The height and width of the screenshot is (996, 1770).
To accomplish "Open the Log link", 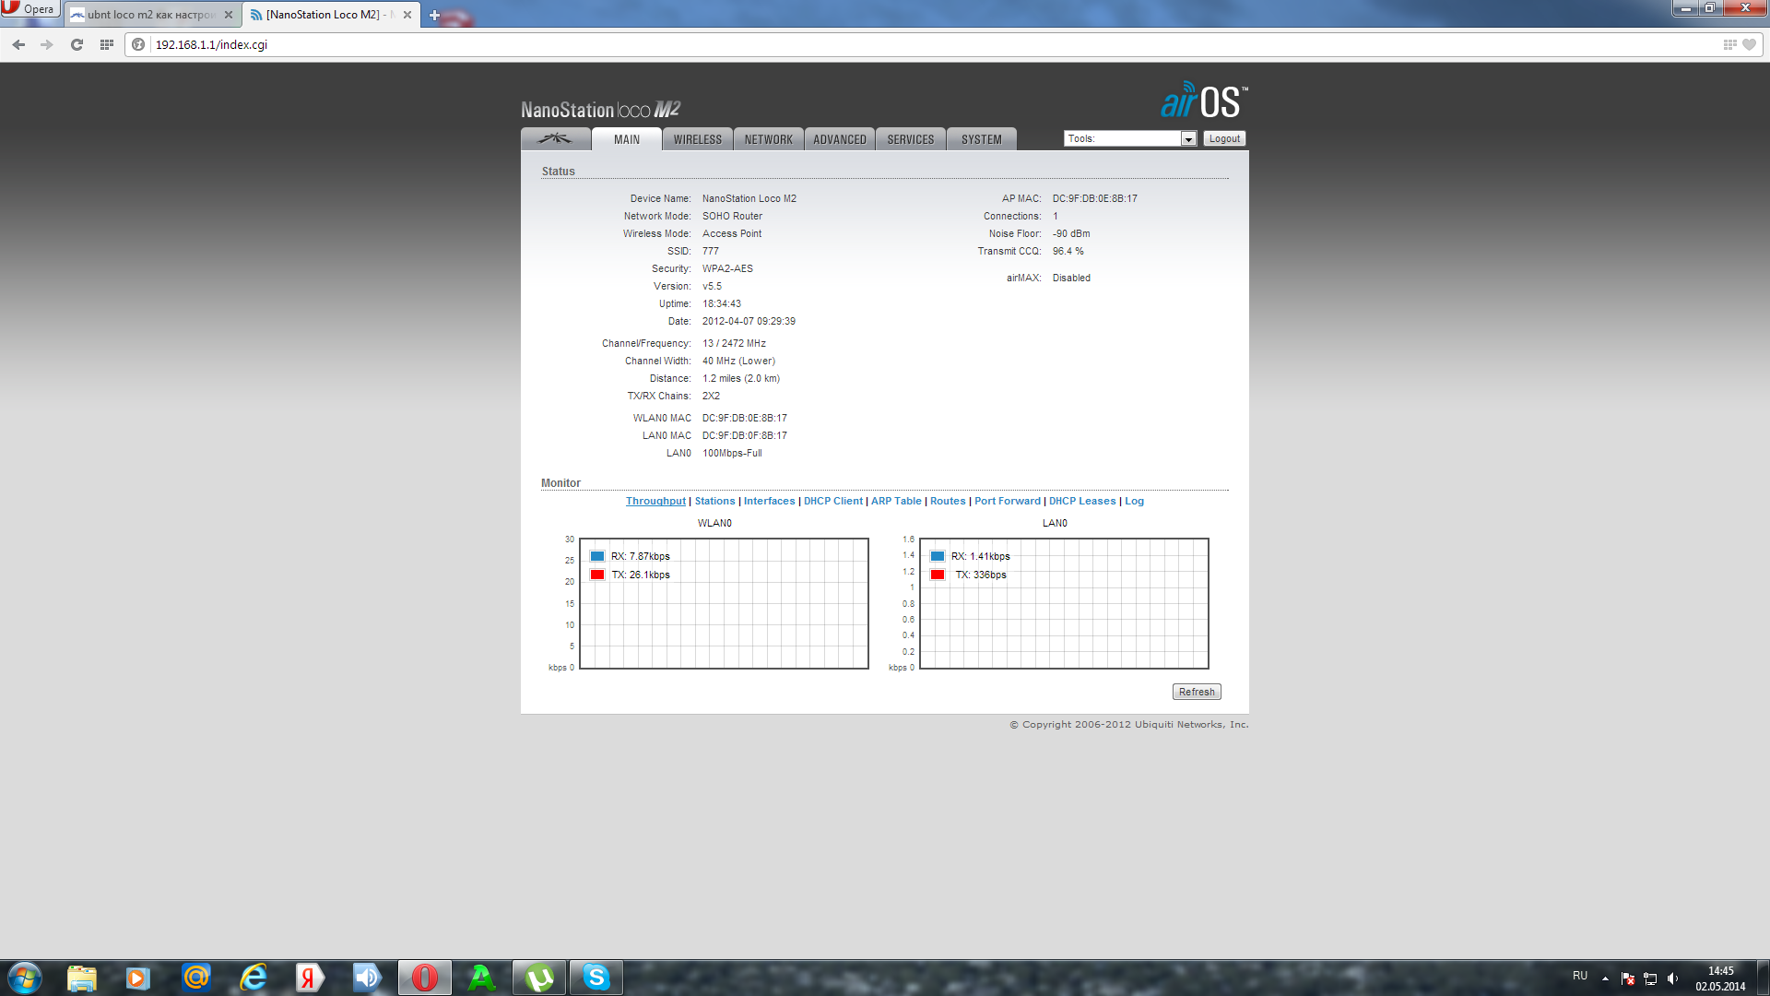I will tap(1134, 501).
